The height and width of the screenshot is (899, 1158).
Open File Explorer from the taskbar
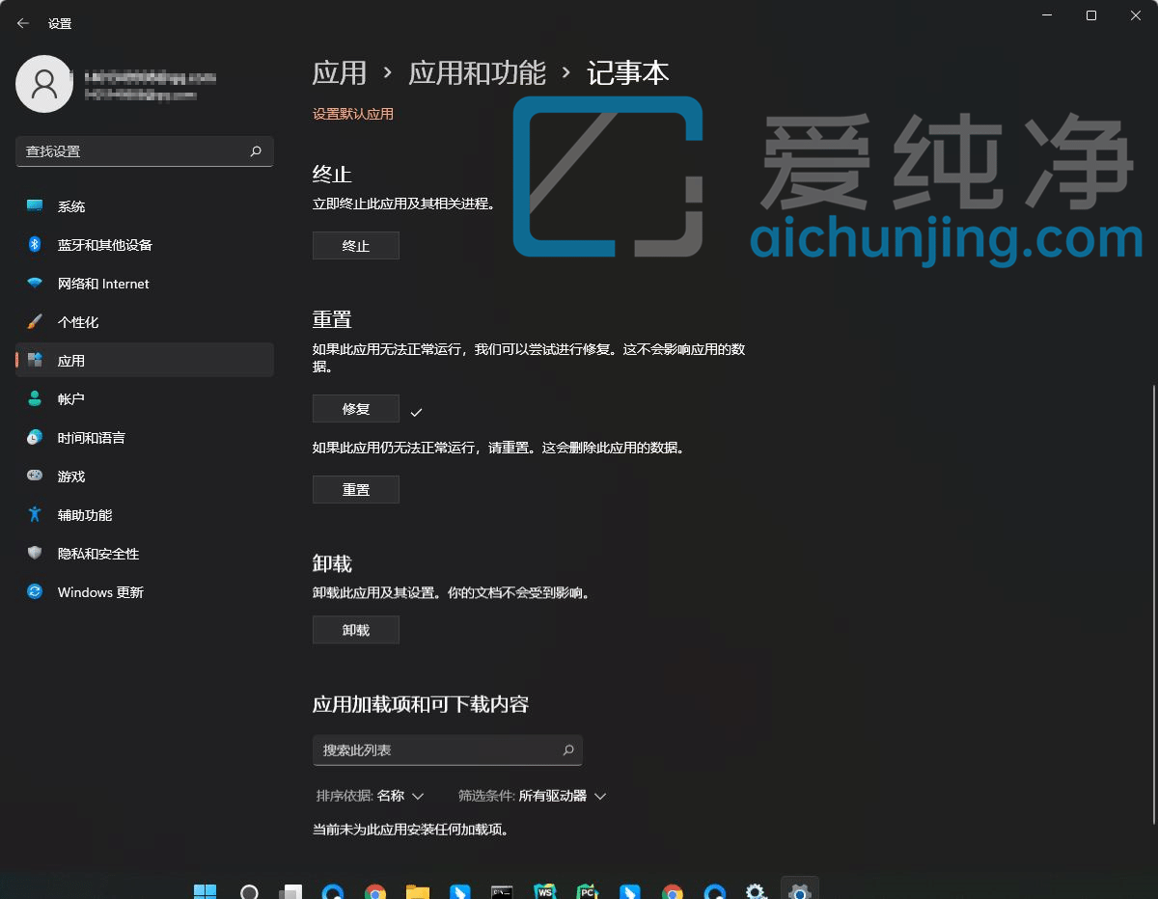coord(417,889)
